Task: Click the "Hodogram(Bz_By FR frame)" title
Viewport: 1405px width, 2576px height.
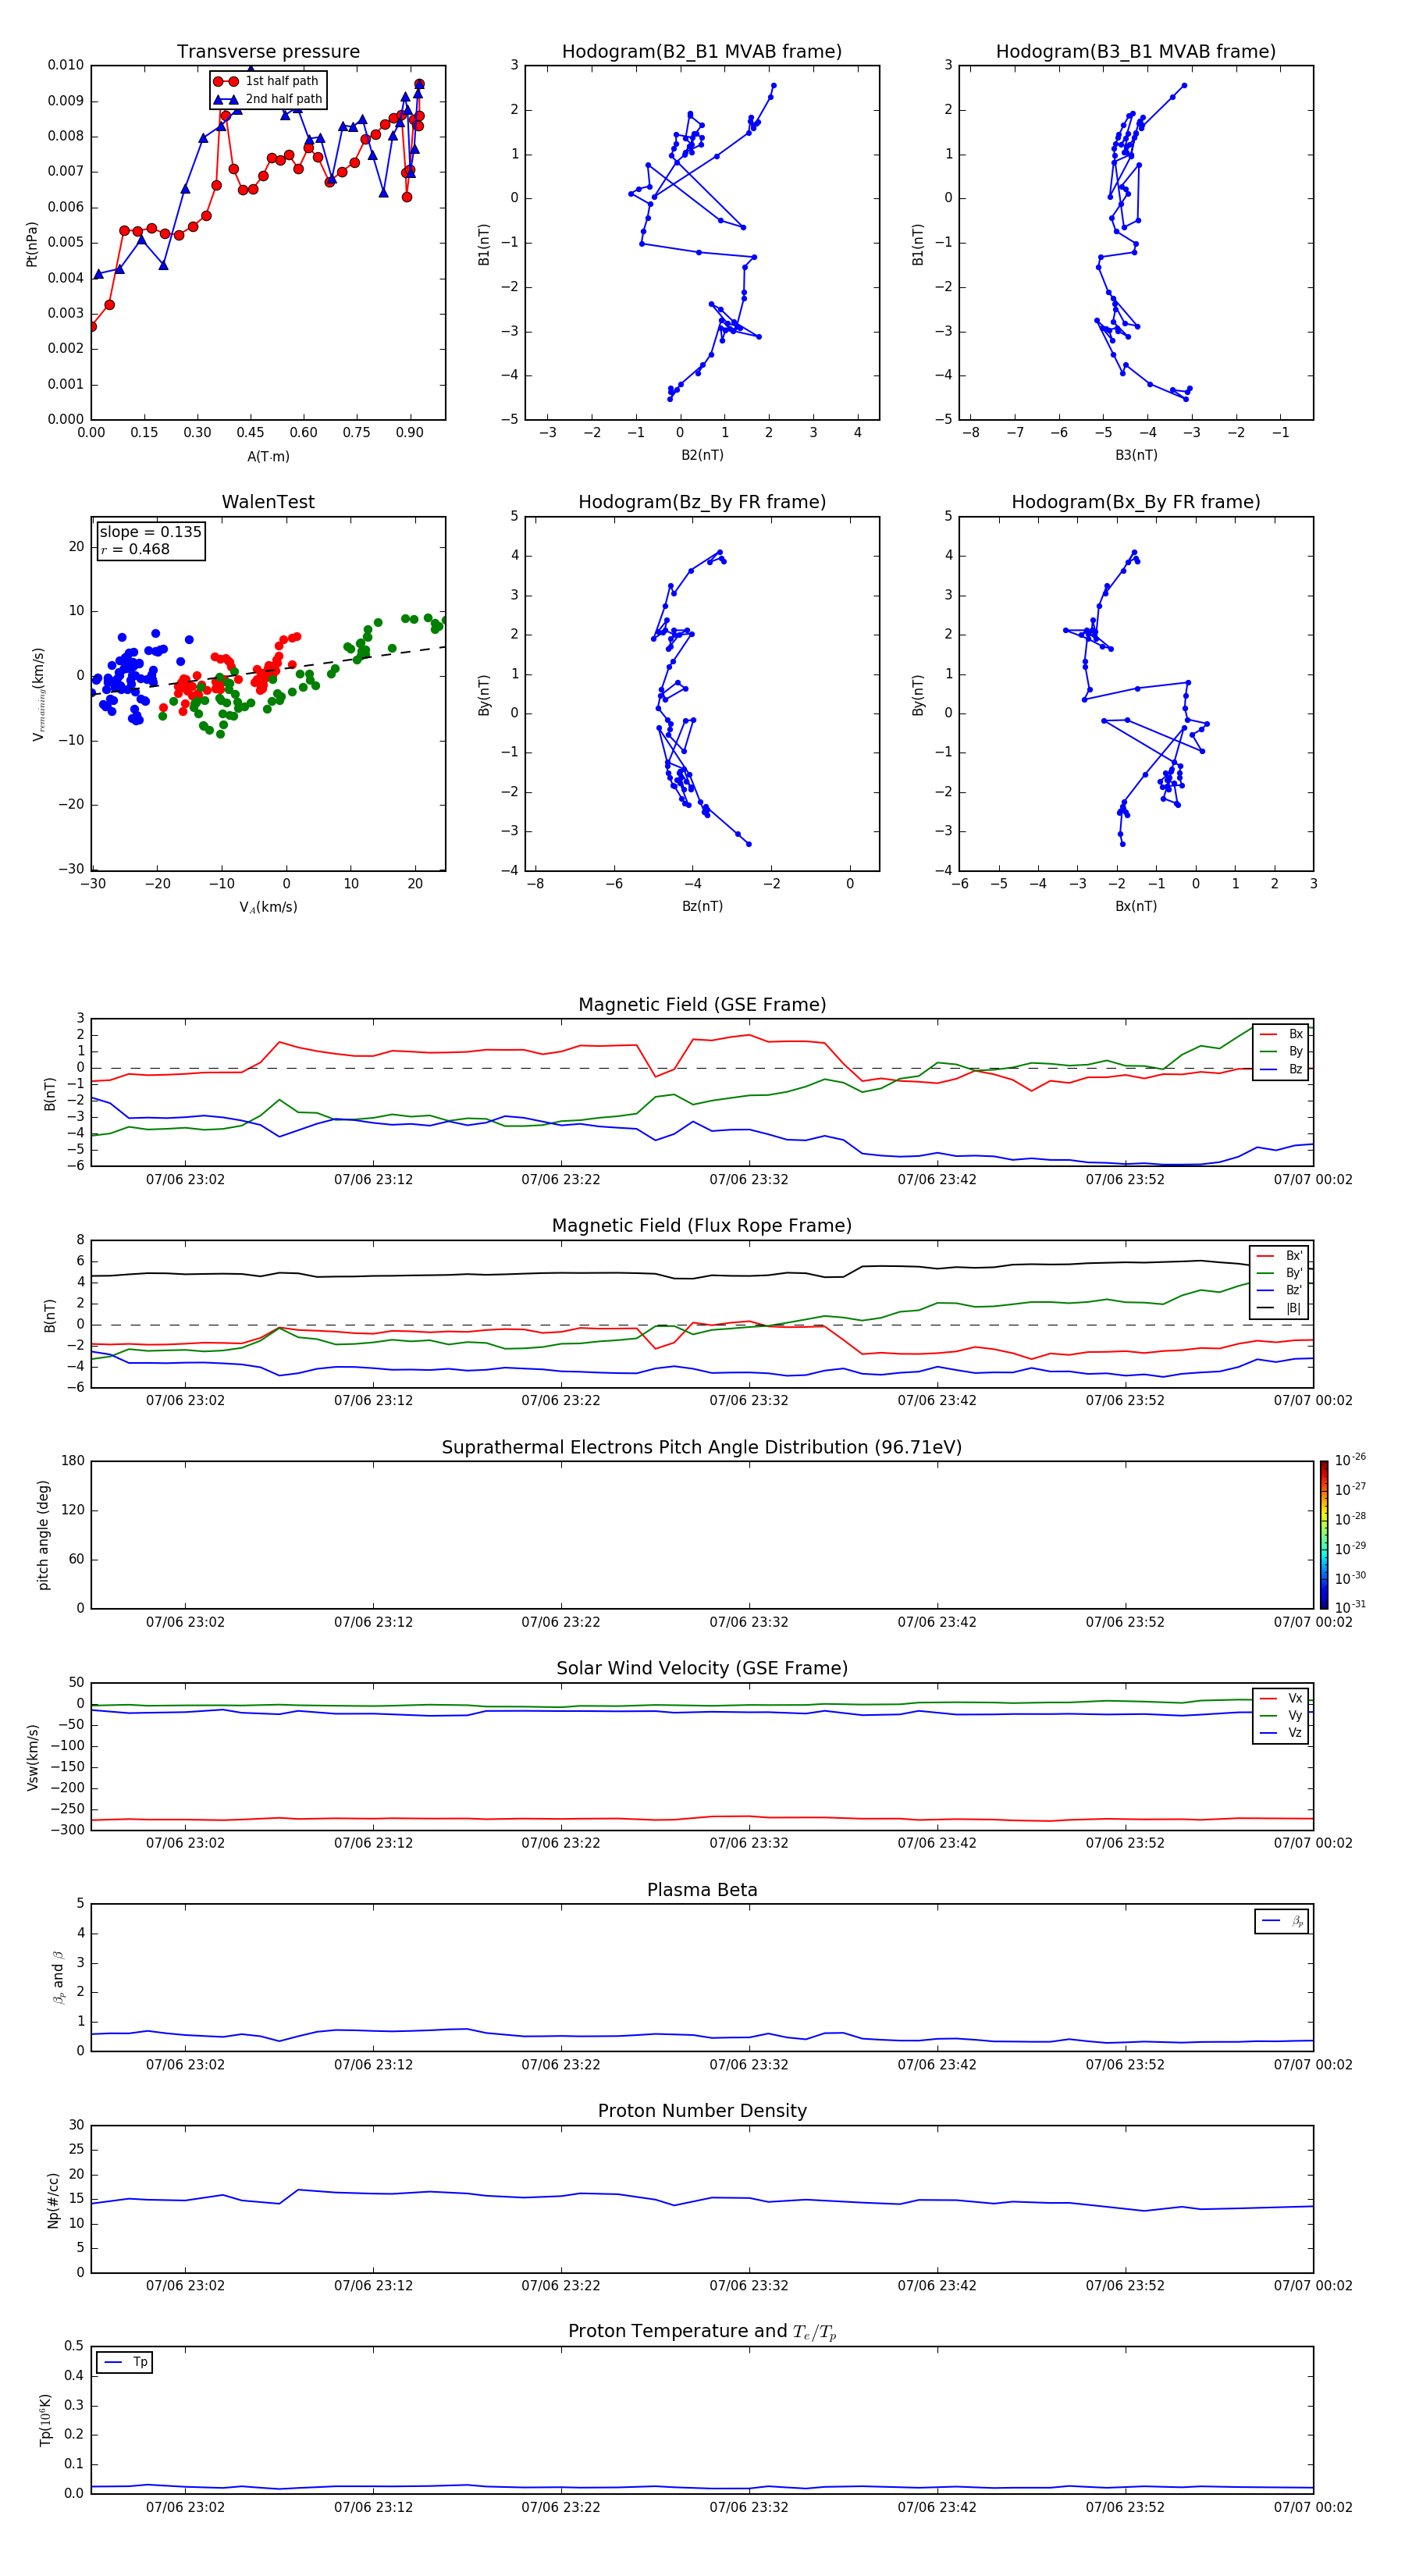Action: tap(702, 502)
